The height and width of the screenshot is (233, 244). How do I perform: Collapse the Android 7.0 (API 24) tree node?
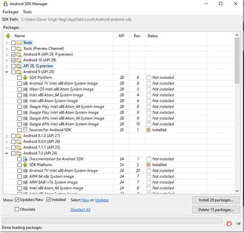[x=7, y=153]
